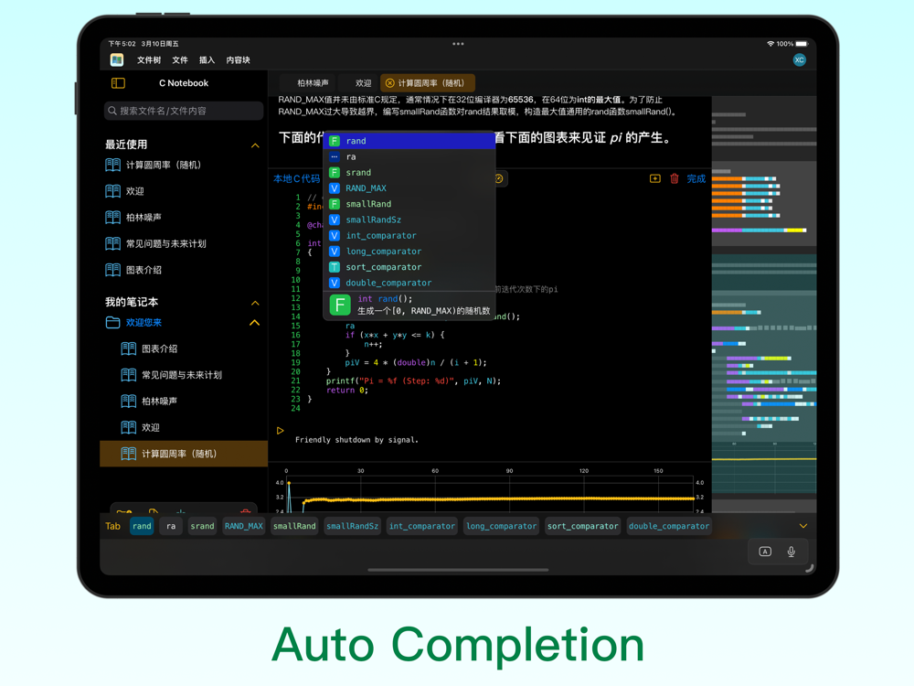Image resolution: width=914 pixels, height=686 pixels.
Task: Collapse suggestion bar with down chevron
Action: (803, 526)
